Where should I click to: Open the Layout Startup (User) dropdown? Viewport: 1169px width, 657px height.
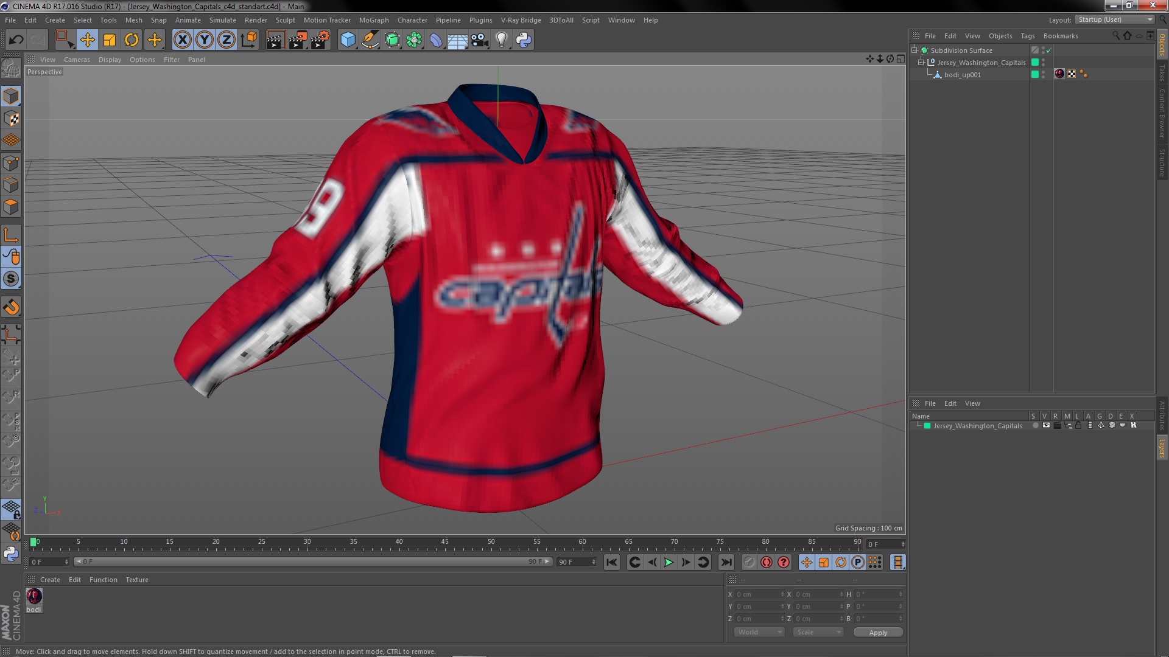[x=1115, y=19]
